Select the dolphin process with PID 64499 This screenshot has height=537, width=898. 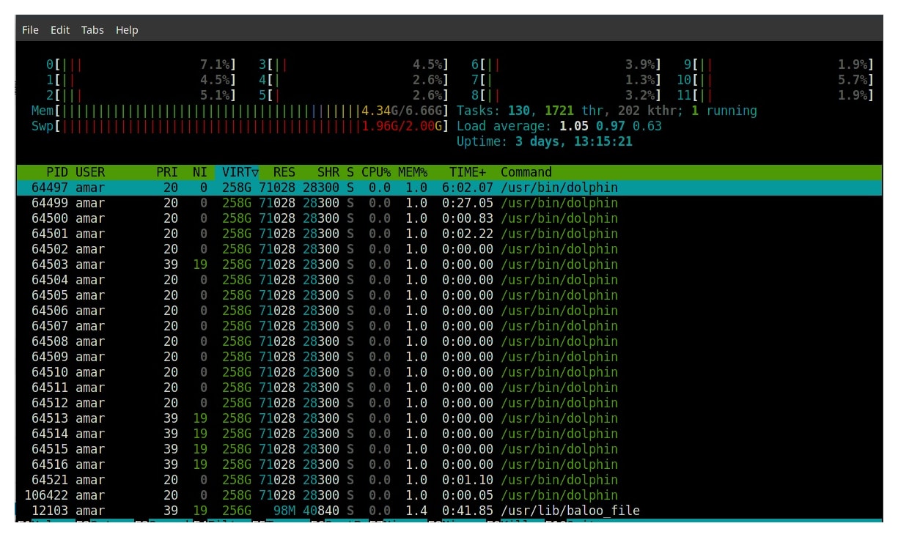pyautogui.click(x=449, y=203)
